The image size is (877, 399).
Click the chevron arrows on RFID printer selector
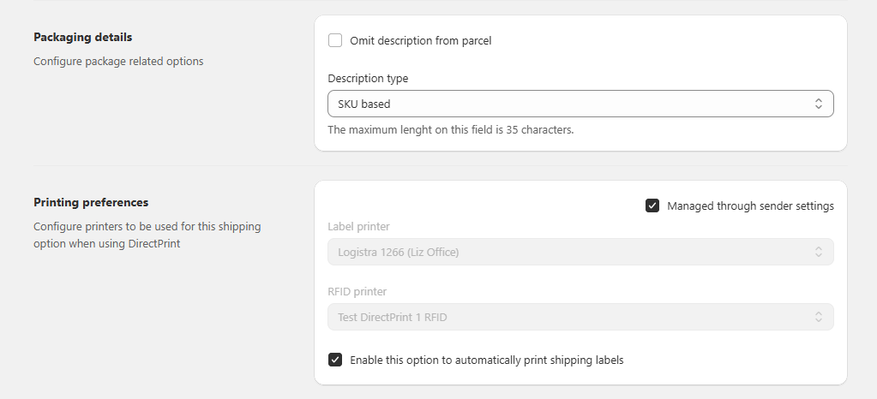(819, 317)
